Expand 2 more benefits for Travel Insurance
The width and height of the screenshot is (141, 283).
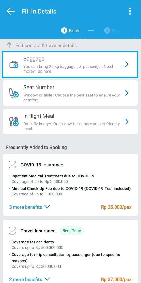pyautogui.click(x=30, y=279)
